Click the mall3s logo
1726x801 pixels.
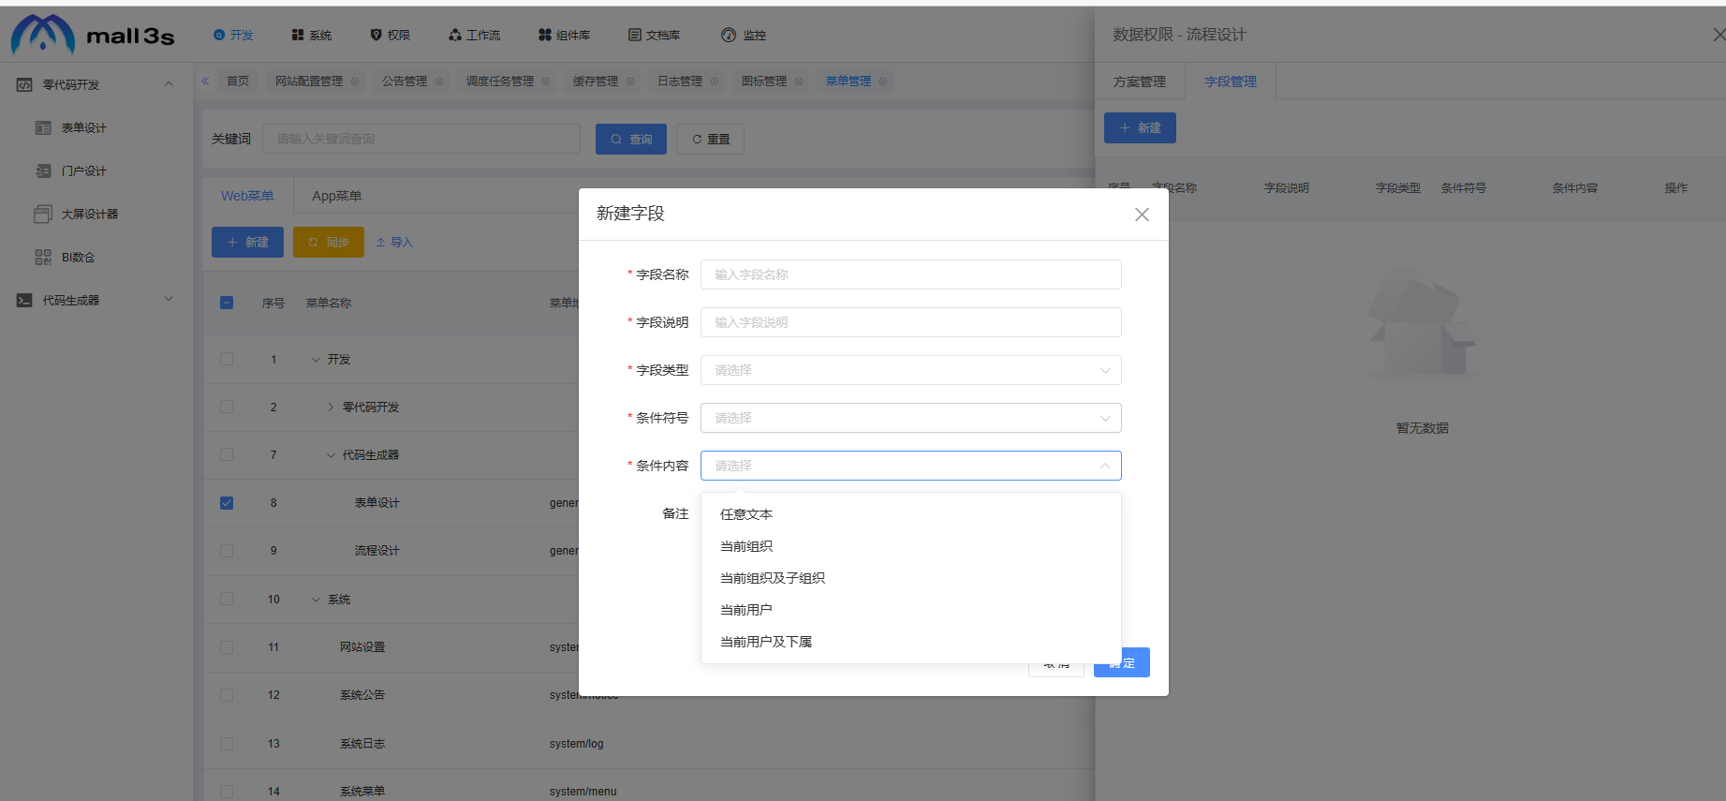(92, 35)
